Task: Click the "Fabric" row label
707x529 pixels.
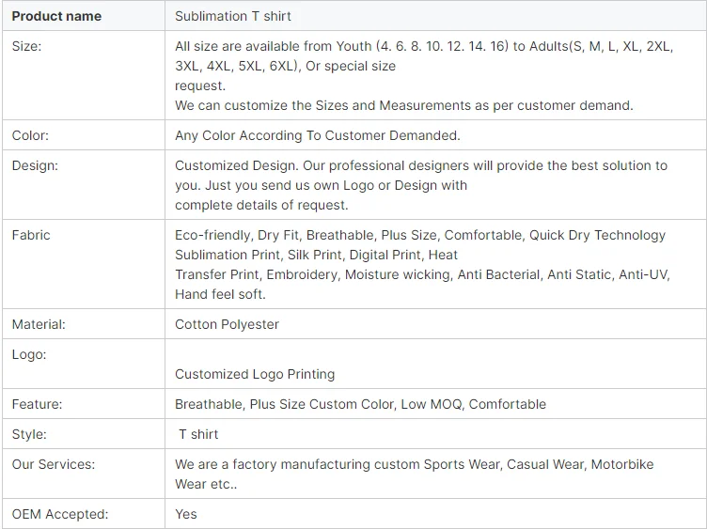Action: coord(31,235)
